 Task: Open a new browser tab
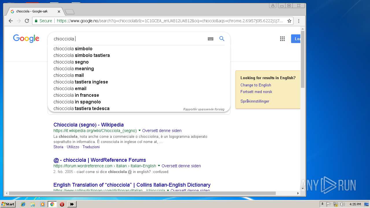coord(70,12)
